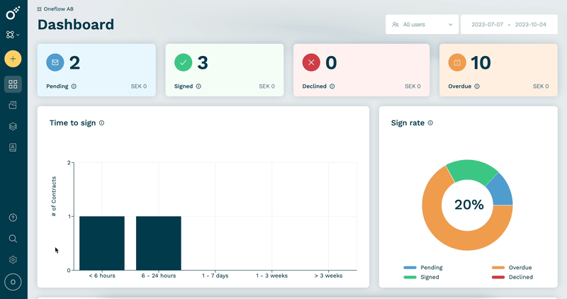Click the yellow plus create button
The width and height of the screenshot is (567, 299).
(13, 59)
